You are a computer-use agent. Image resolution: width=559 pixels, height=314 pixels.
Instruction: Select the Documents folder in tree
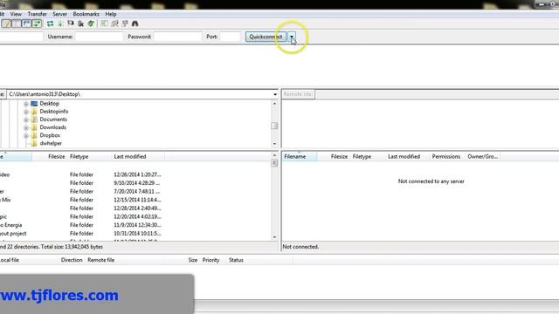53,119
